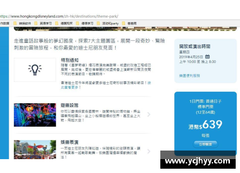Open the 德国购买 bookmark folder

64,23
